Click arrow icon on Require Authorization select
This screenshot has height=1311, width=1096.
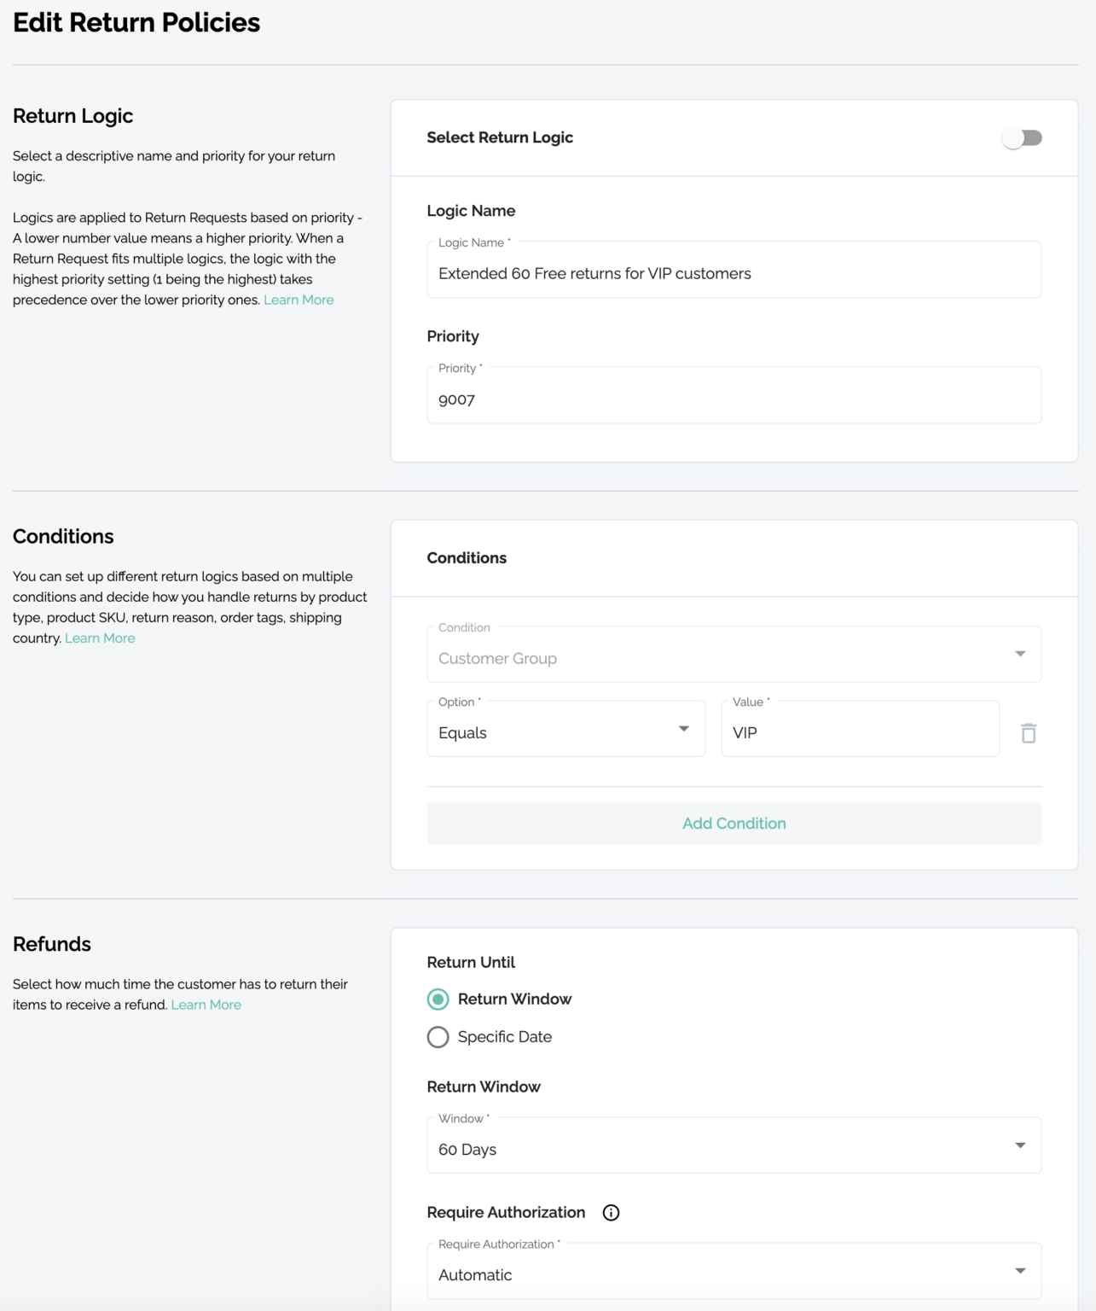point(1020,1271)
